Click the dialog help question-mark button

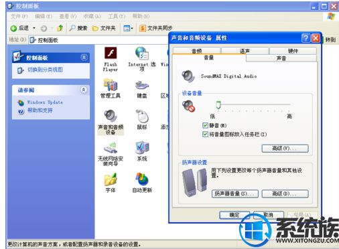click(x=306, y=38)
